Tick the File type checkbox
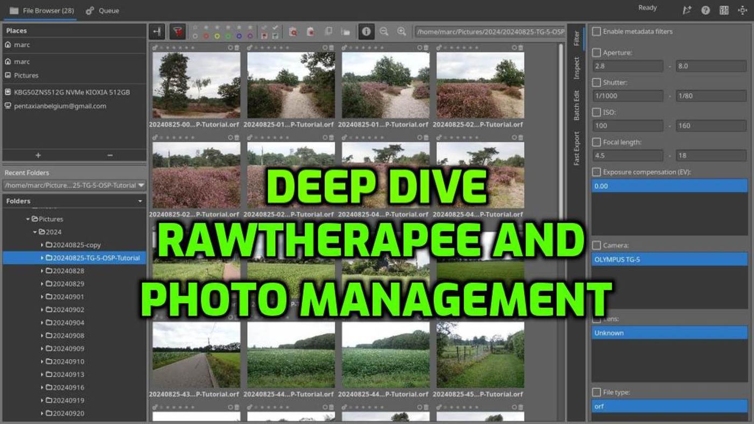The width and height of the screenshot is (754, 424). coord(596,392)
